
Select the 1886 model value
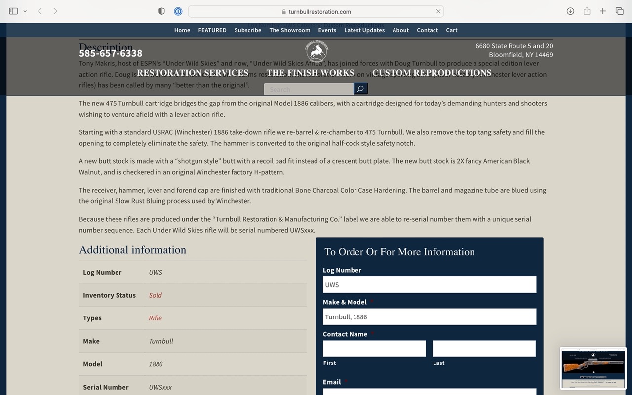click(x=156, y=364)
